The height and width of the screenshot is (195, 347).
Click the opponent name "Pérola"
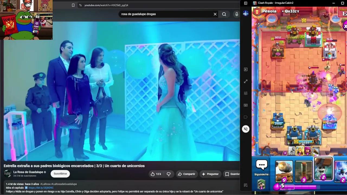[269, 11]
